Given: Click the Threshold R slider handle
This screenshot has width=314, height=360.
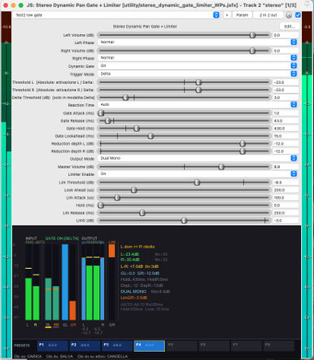Looking at the screenshot, I should [x=198, y=90].
